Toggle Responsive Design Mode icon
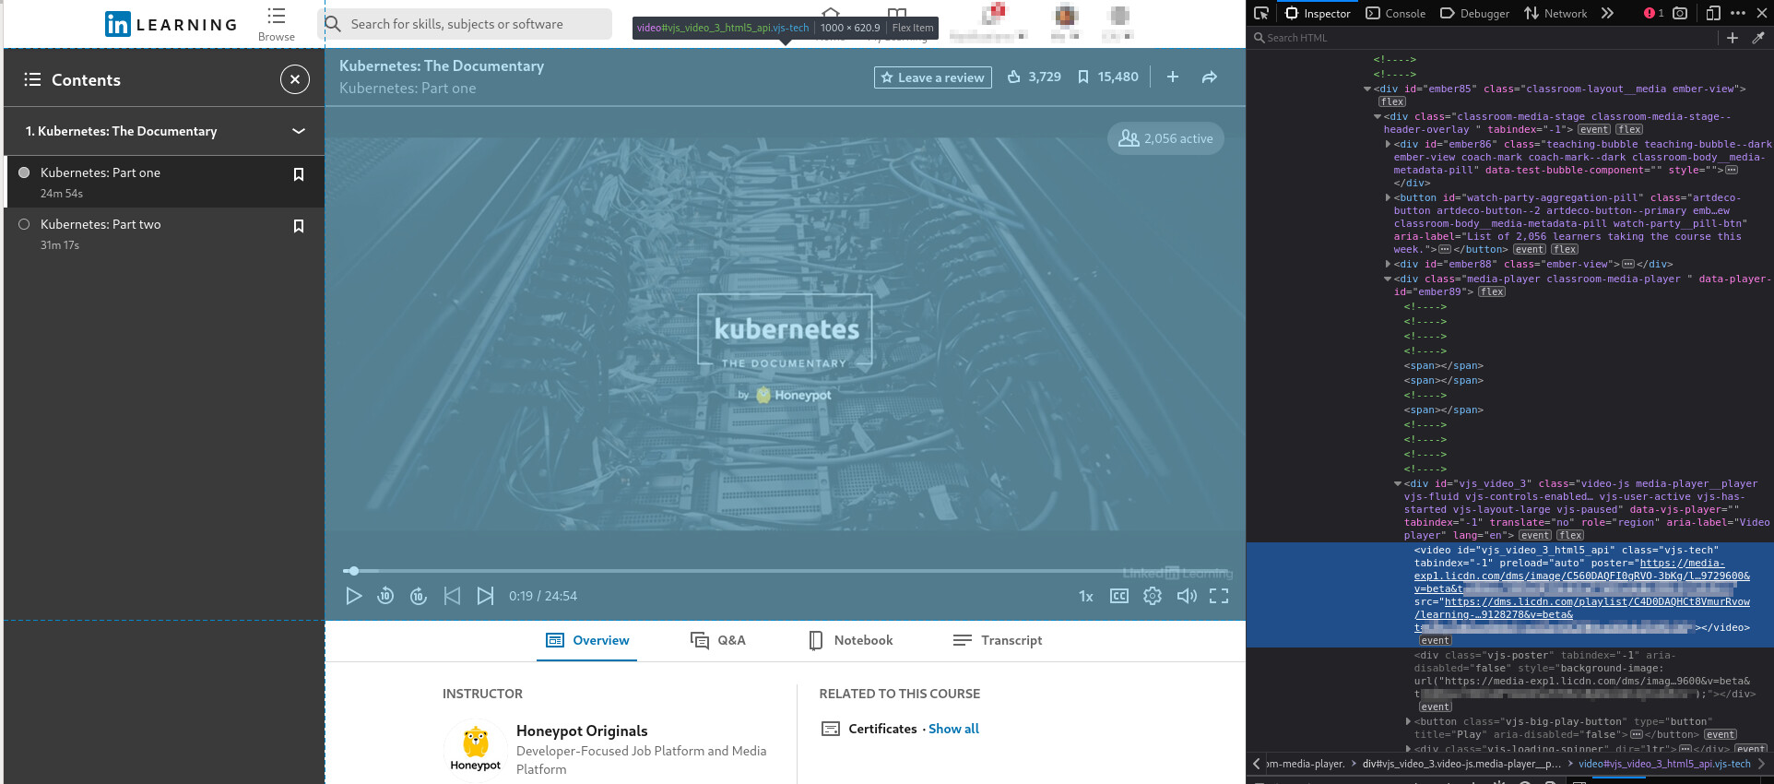Image resolution: width=1774 pixels, height=784 pixels. point(1713,13)
